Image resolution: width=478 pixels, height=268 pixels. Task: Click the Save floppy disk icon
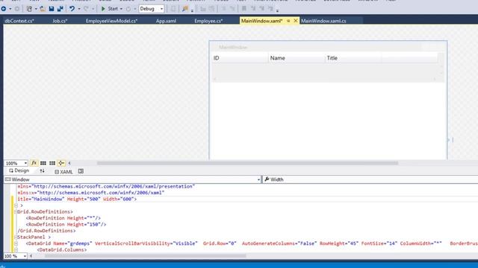click(x=52, y=9)
